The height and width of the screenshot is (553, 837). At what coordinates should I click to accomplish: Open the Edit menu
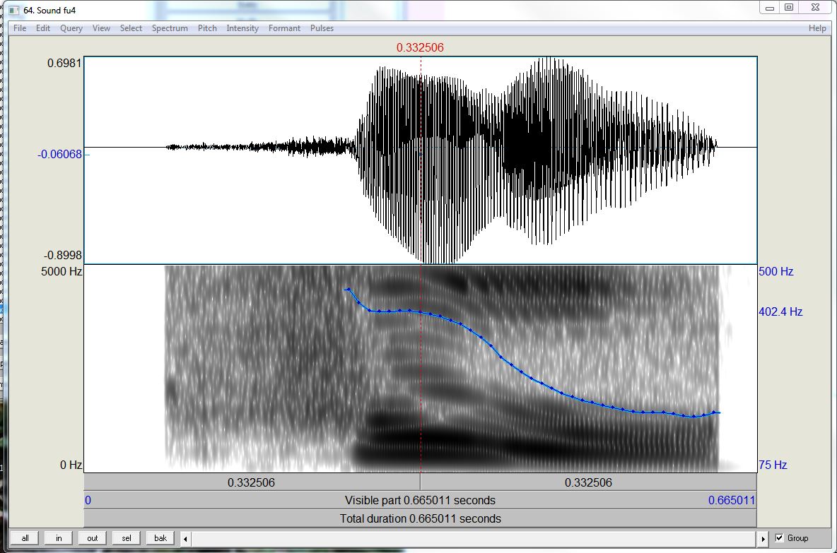pos(42,28)
